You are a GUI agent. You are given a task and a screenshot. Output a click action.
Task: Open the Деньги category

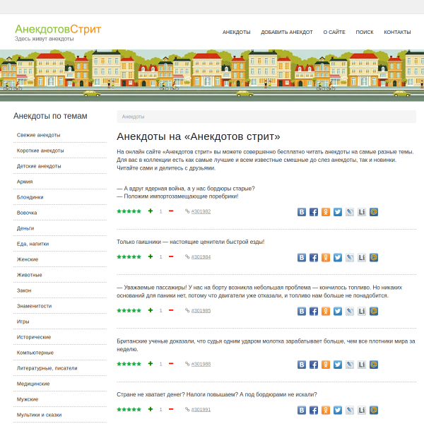(25, 228)
